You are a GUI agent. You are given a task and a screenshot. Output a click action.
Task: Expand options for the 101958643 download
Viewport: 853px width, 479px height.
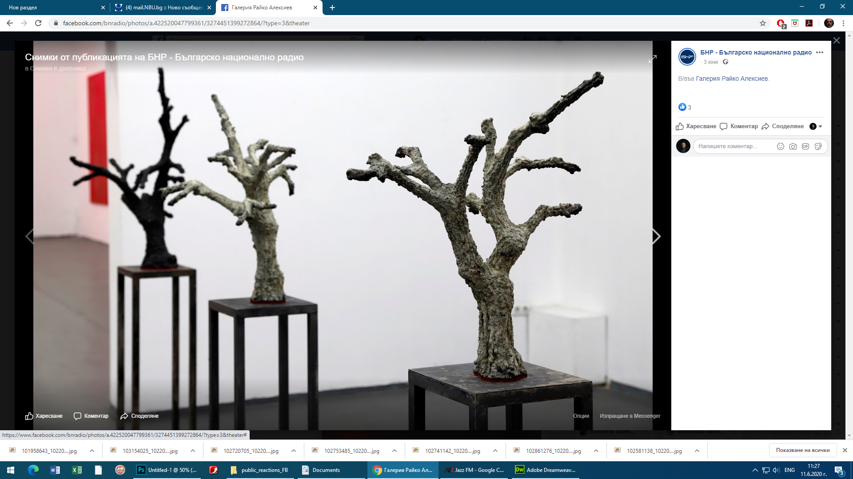pyautogui.click(x=92, y=451)
